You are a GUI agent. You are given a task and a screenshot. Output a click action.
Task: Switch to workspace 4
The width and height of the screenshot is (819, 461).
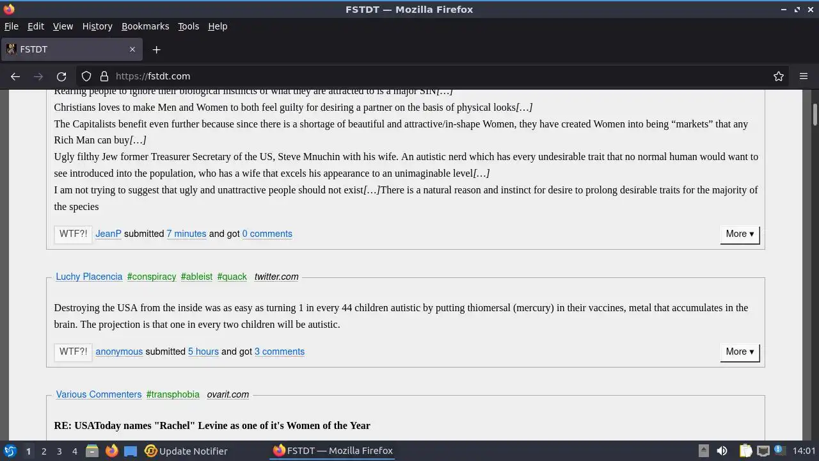pos(74,451)
